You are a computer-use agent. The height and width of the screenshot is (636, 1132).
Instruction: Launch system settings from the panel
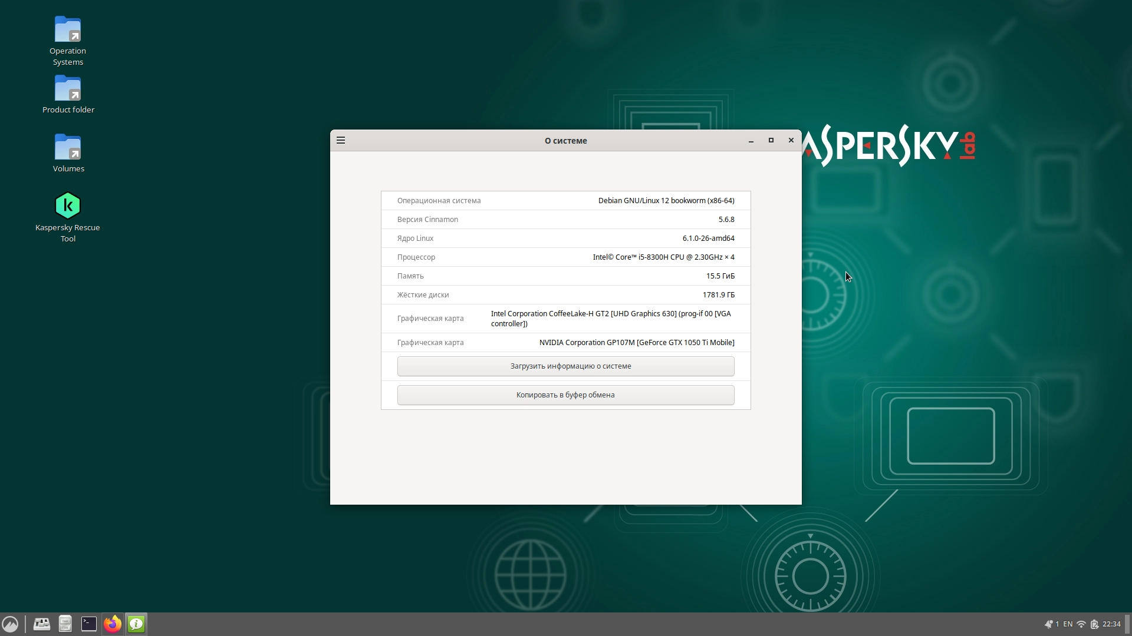42,624
